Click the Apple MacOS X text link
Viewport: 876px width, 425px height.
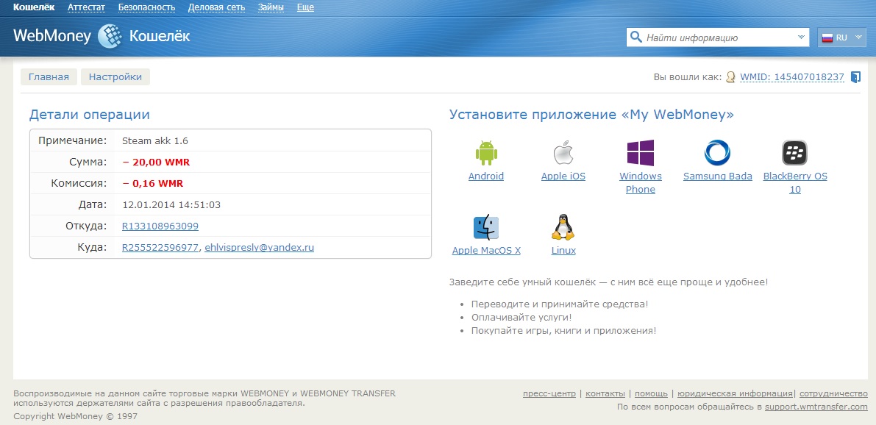point(486,251)
